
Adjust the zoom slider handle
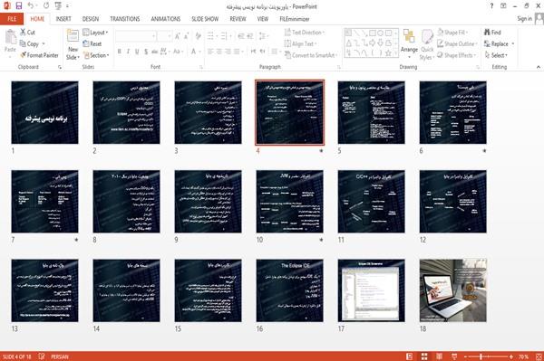481,356
